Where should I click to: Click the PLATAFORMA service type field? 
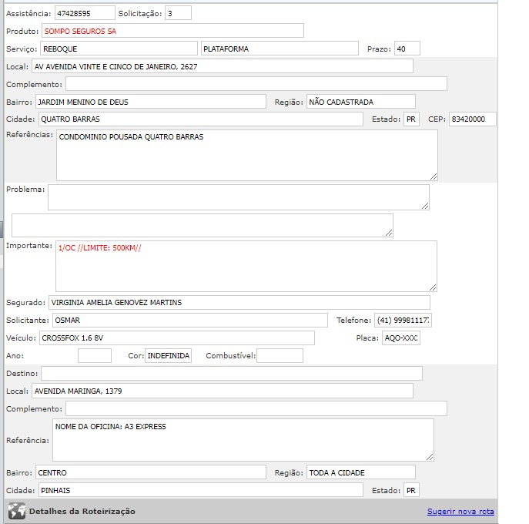tap(280, 49)
